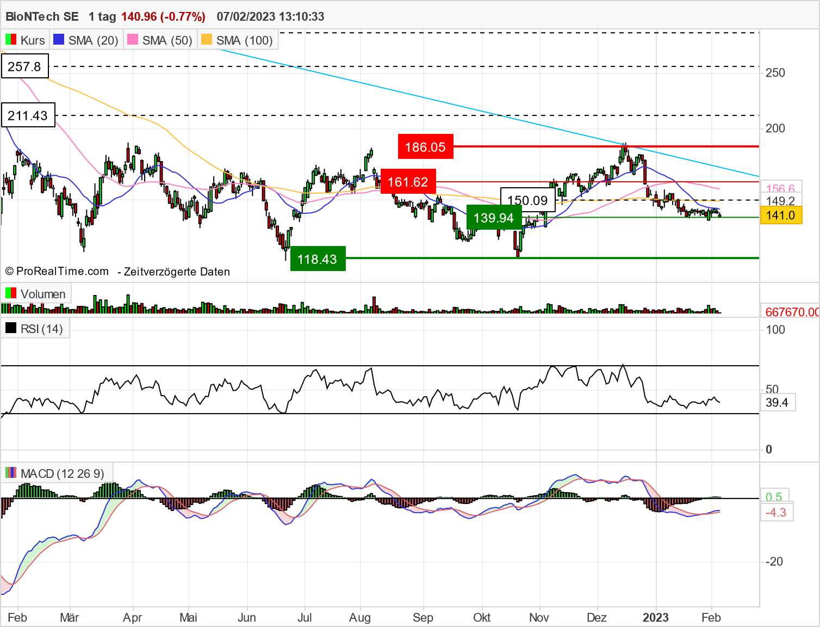820x627 pixels.
Task: Click the red-green Kurs legend icon
Action: click(x=11, y=40)
